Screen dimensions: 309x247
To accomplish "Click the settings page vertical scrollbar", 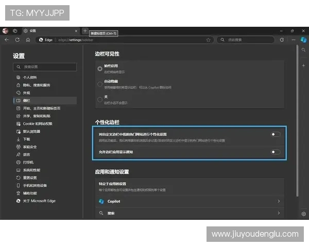I will [x=297, y=118].
